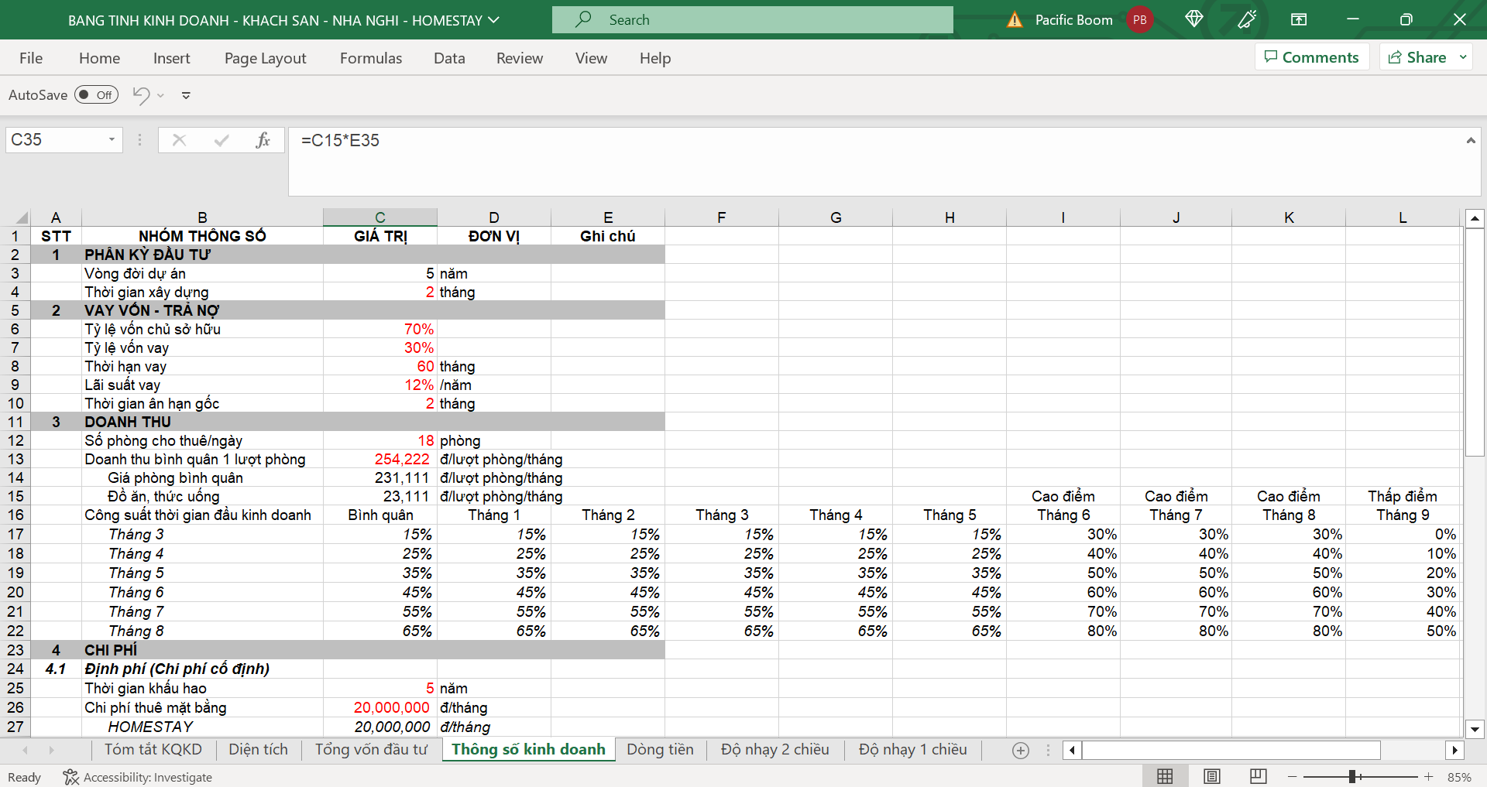Click the Comments button
This screenshot has width=1487, height=787.
pos(1311,57)
